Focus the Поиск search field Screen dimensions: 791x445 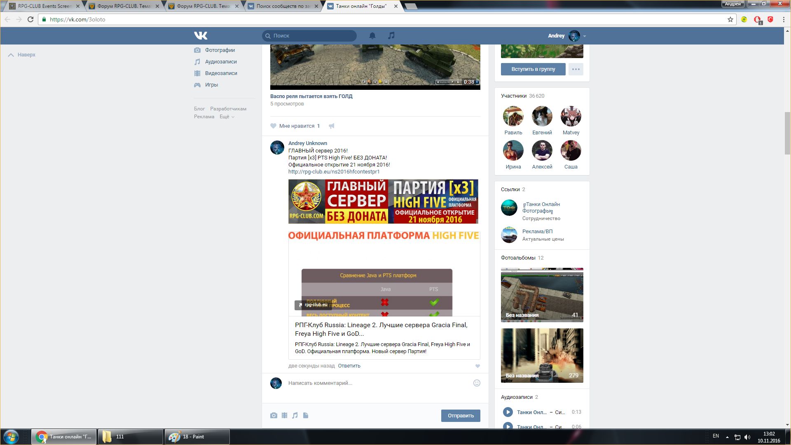[309, 36]
